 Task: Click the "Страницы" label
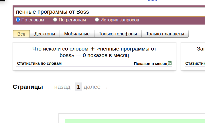pyautogui.click(x=28, y=87)
